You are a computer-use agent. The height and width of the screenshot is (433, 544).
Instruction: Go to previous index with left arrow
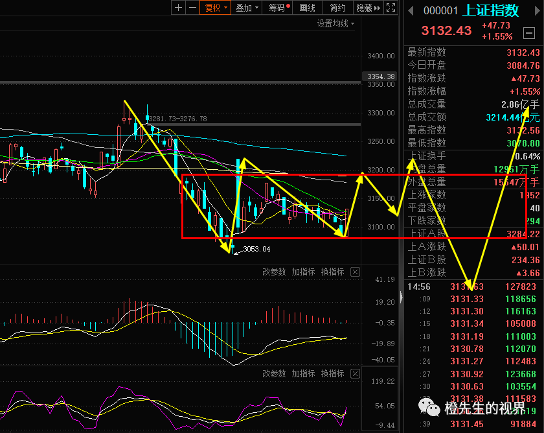point(411,11)
